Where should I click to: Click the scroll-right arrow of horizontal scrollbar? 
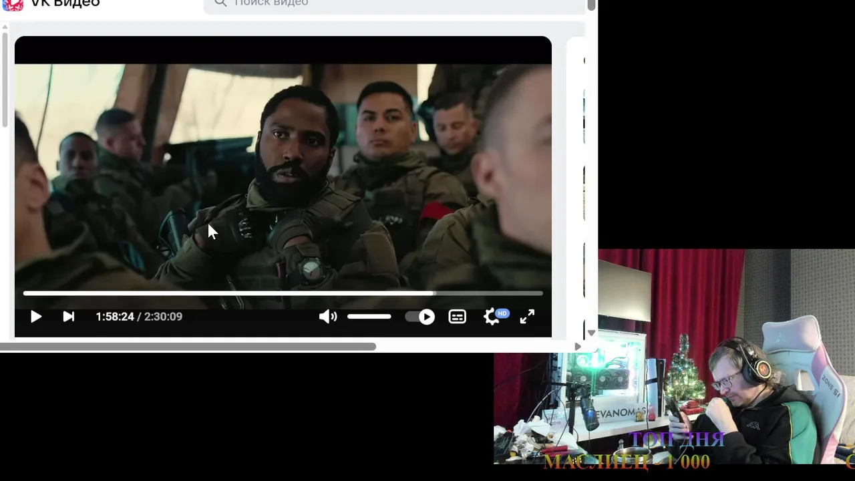(x=578, y=346)
